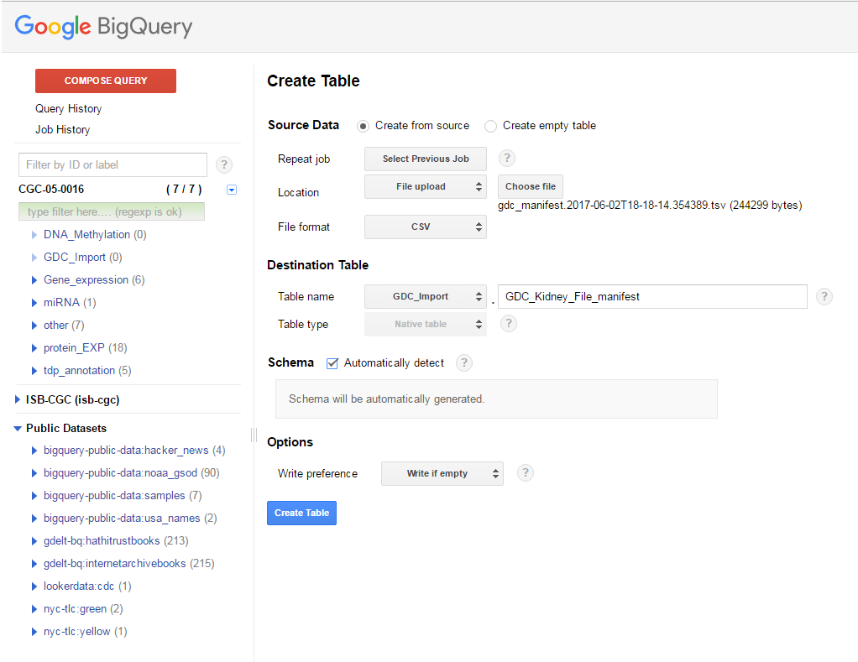Toggle the Automatically detect schema checkbox
The height and width of the screenshot is (662, 858).
(x=332, y=363)
